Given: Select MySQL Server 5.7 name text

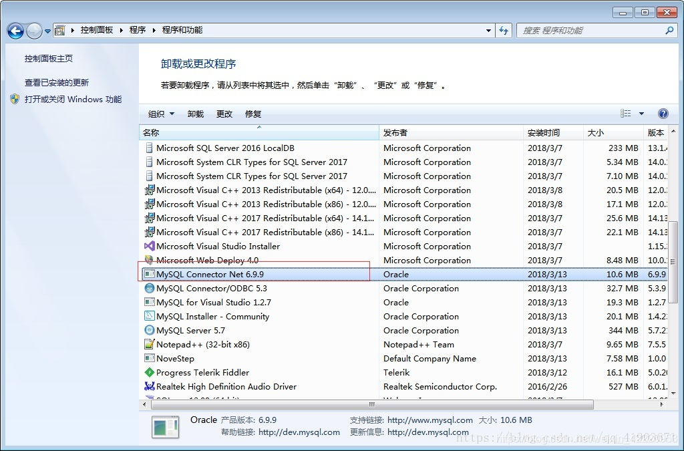Looking at the screenshot, I should pos(190,330).
